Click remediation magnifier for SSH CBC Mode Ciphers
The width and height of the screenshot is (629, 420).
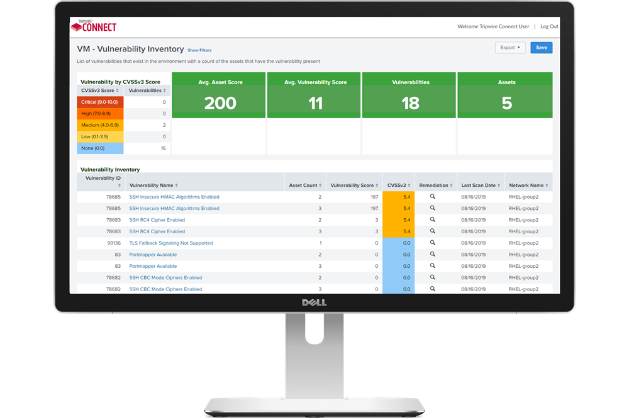point(431,277)
